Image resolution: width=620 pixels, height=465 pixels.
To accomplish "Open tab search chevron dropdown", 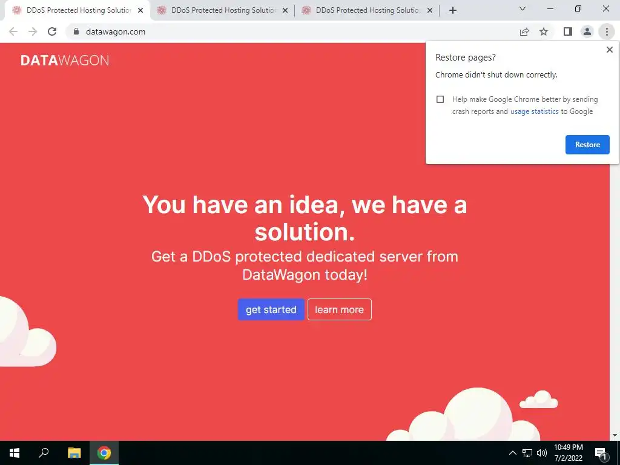I will click(x=523, y=8).
